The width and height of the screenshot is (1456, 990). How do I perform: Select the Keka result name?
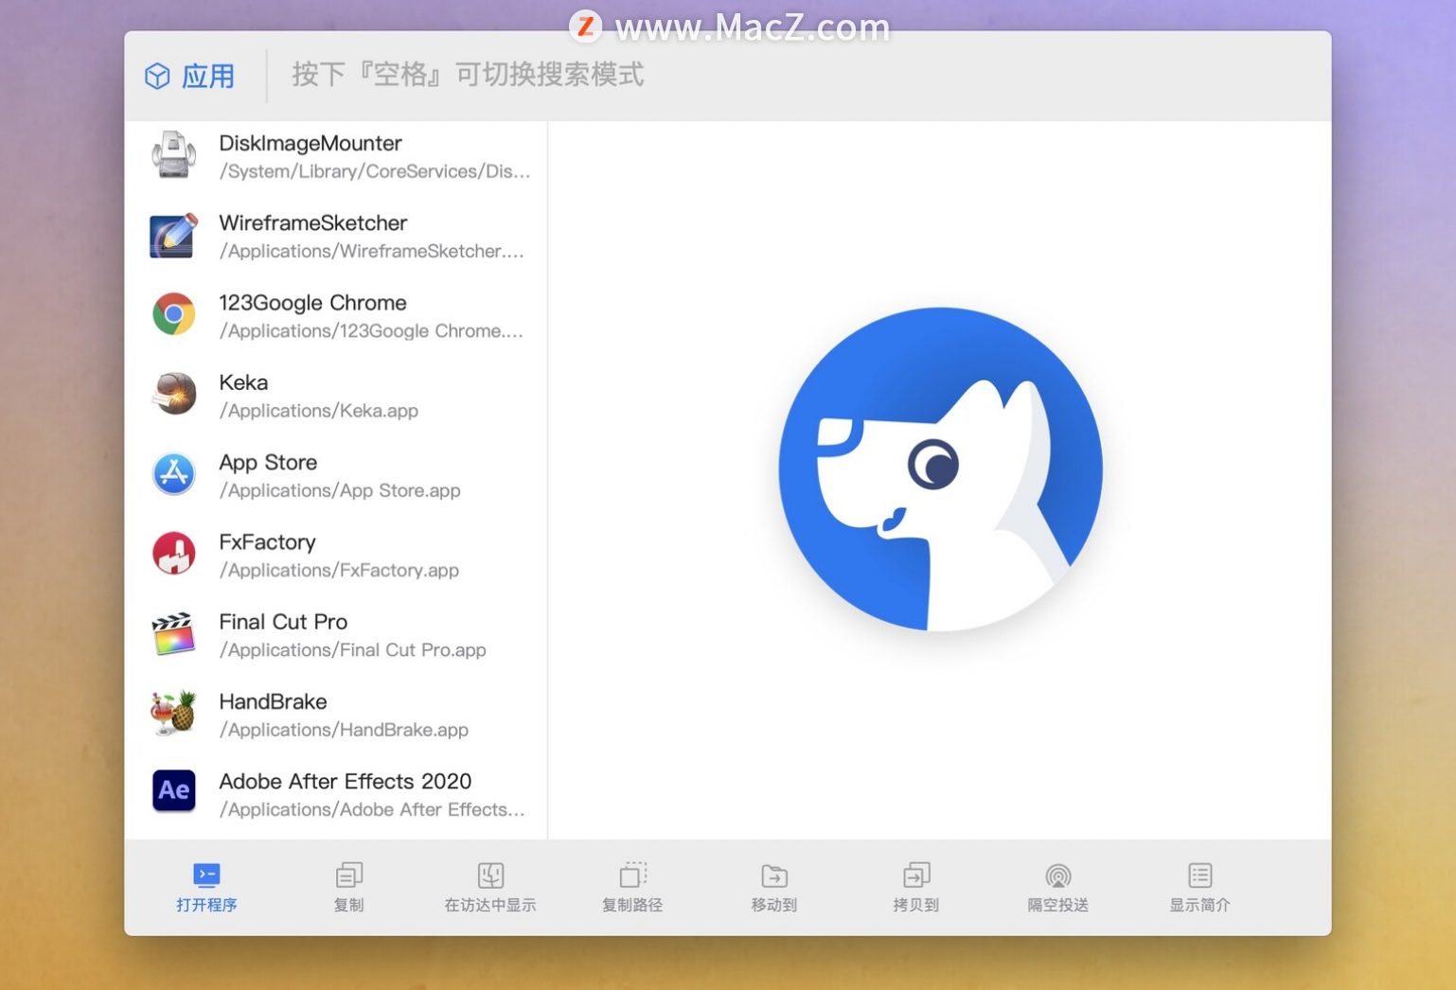click(243, 382)
